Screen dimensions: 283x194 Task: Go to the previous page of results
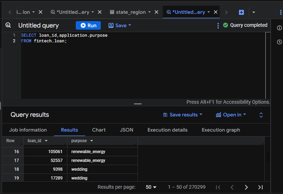[x=232, y=187]
